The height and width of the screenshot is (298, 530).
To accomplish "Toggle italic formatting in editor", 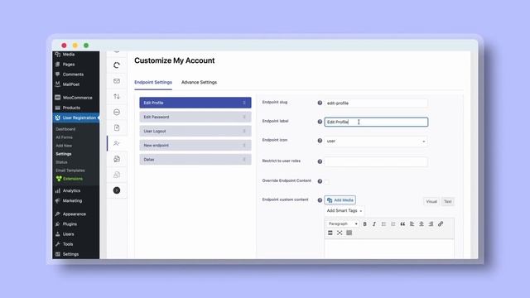I will point(374,224).
